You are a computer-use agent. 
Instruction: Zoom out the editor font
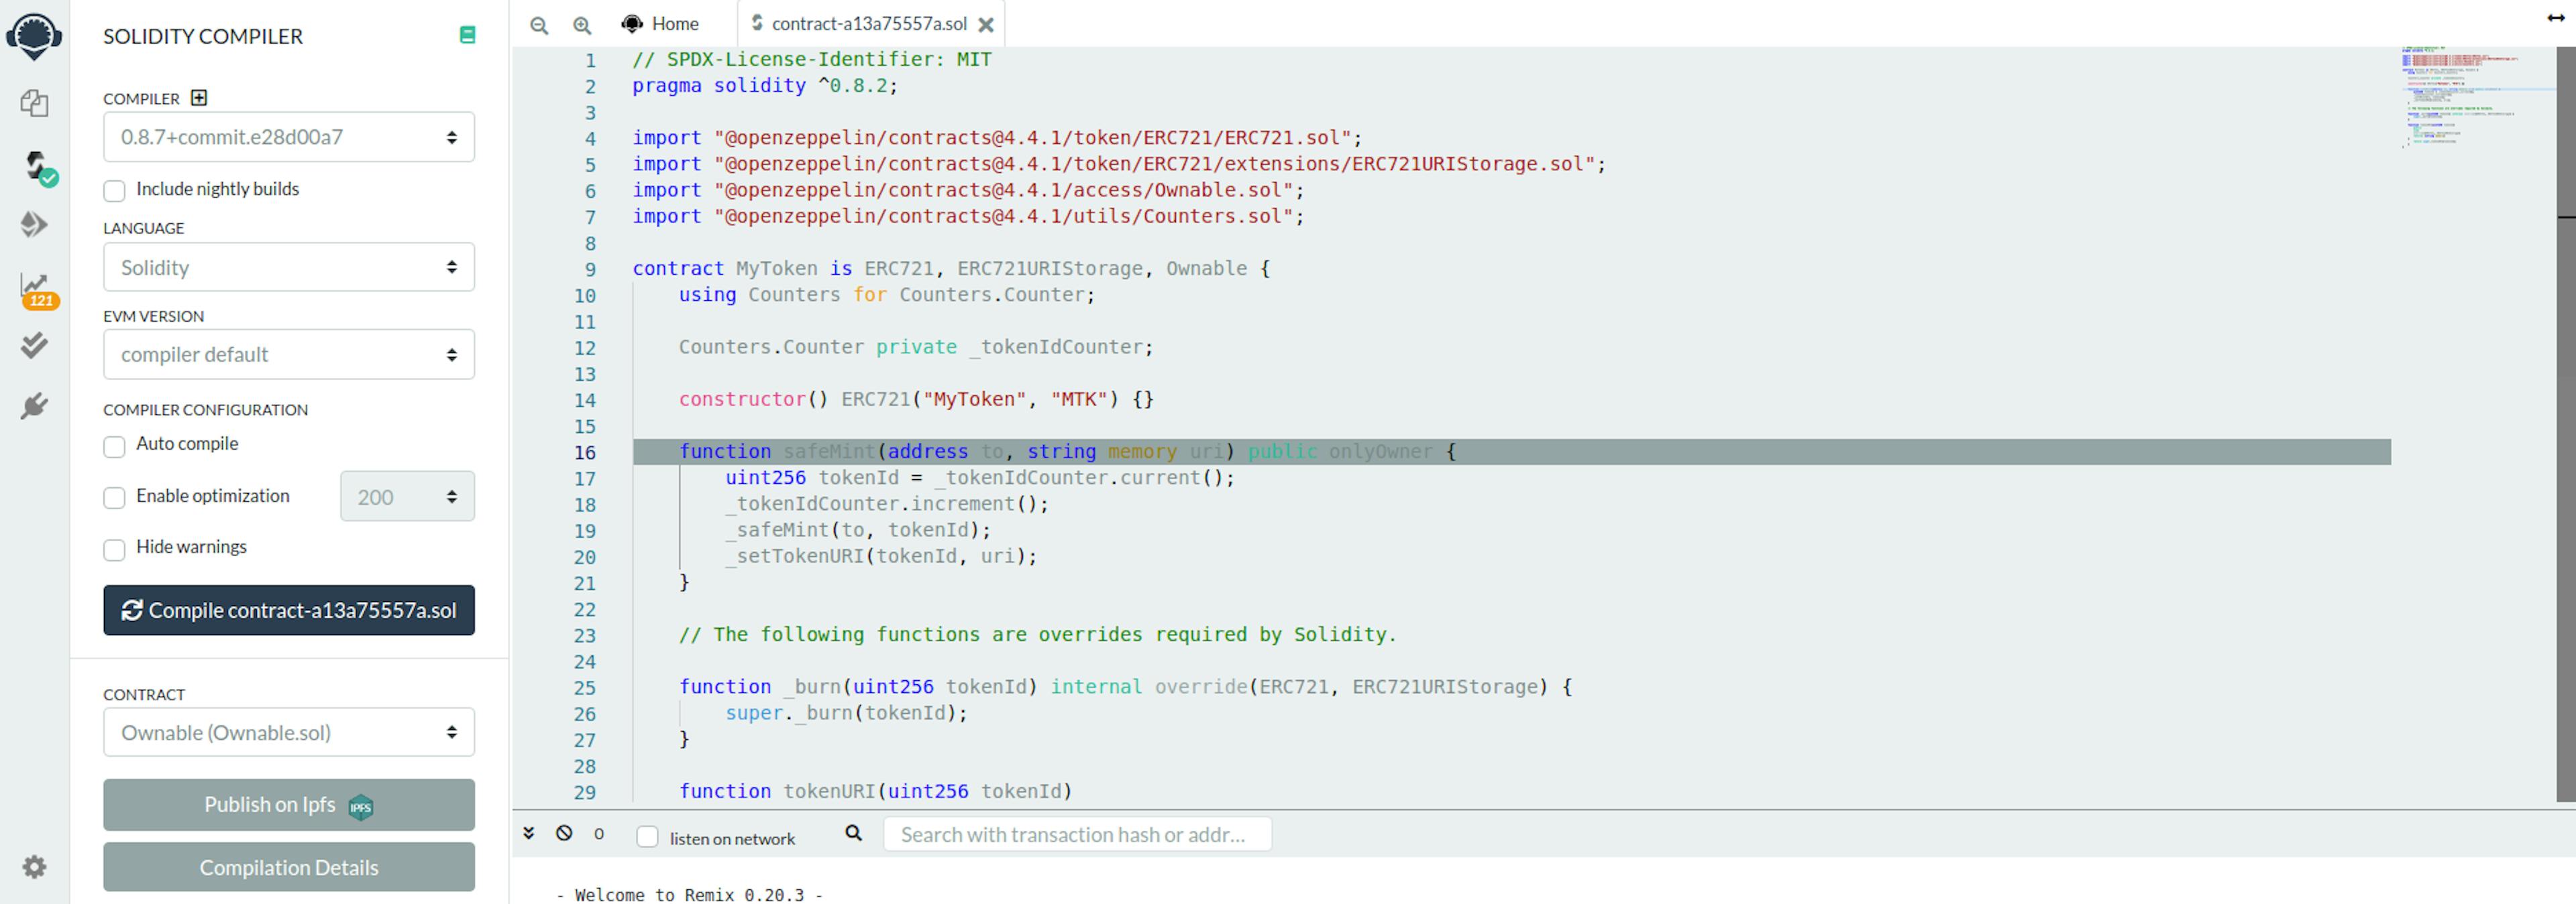[x=539, y=25]
